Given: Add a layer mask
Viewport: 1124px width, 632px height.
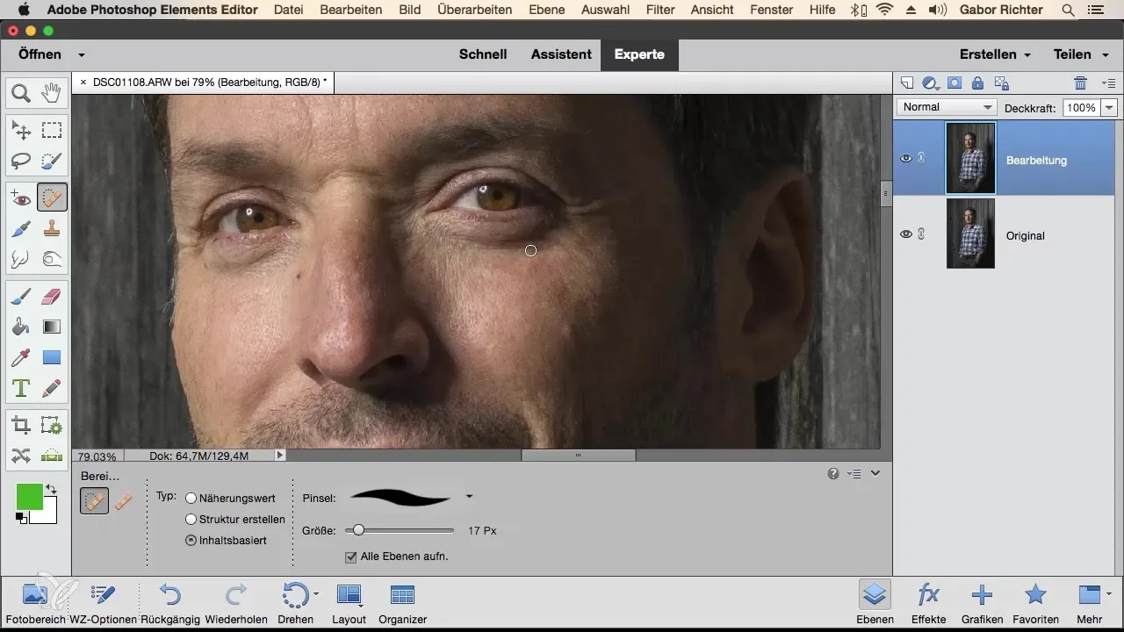Looking at the screenshot, I should pos(955,83).
